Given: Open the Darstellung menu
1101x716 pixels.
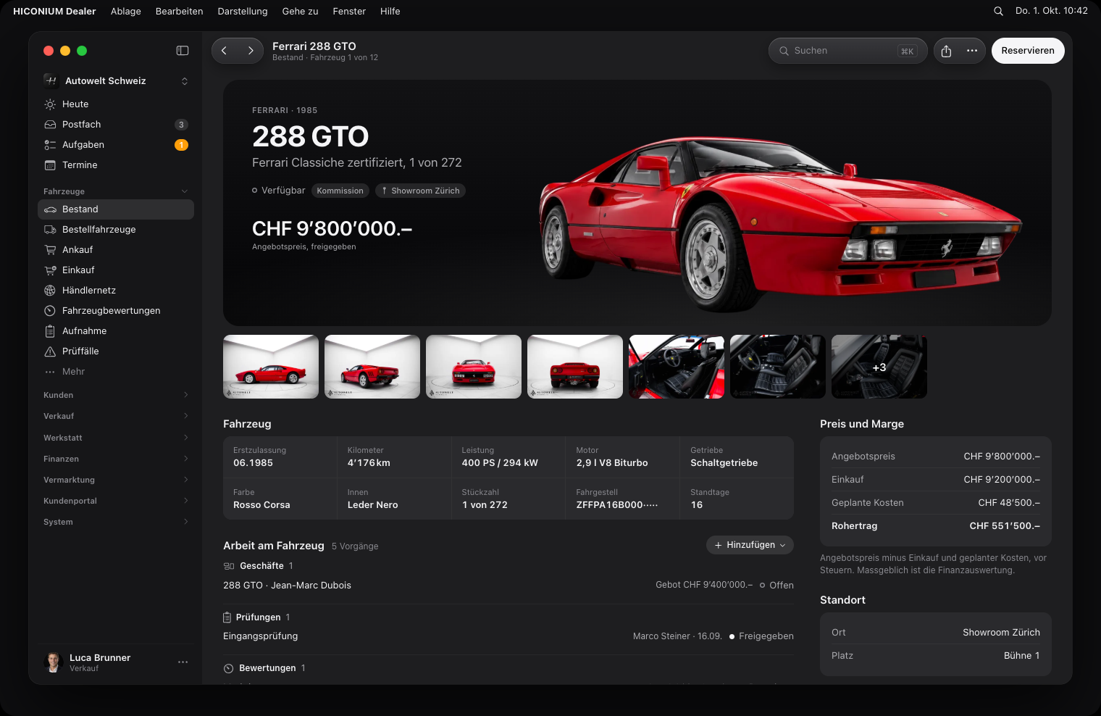Looking at the screenshot, I should point(243,11).
